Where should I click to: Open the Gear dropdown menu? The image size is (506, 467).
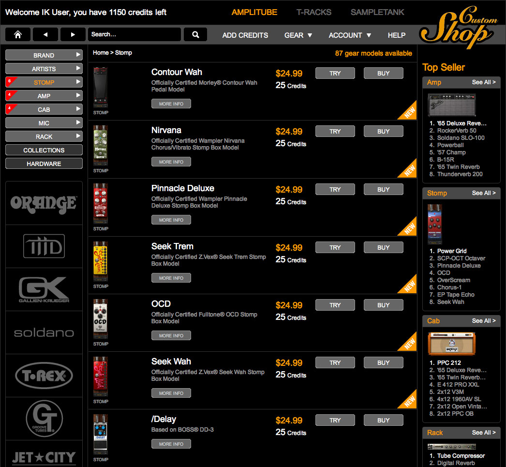tap(298, 35)
